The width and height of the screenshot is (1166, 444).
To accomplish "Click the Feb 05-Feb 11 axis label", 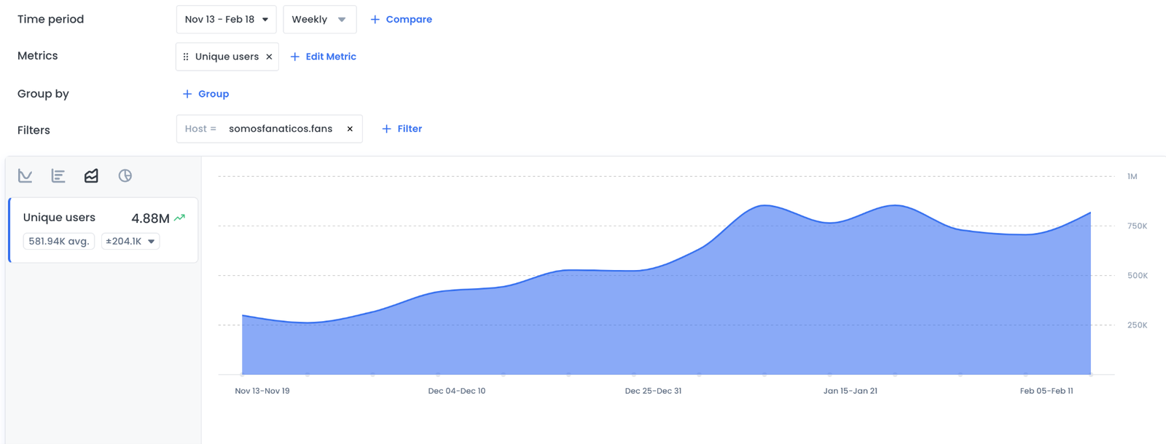I will point(1046,391).
